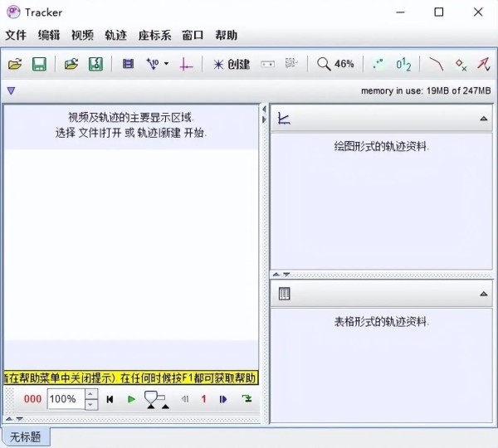Open the 轨迹 menu

116,35
